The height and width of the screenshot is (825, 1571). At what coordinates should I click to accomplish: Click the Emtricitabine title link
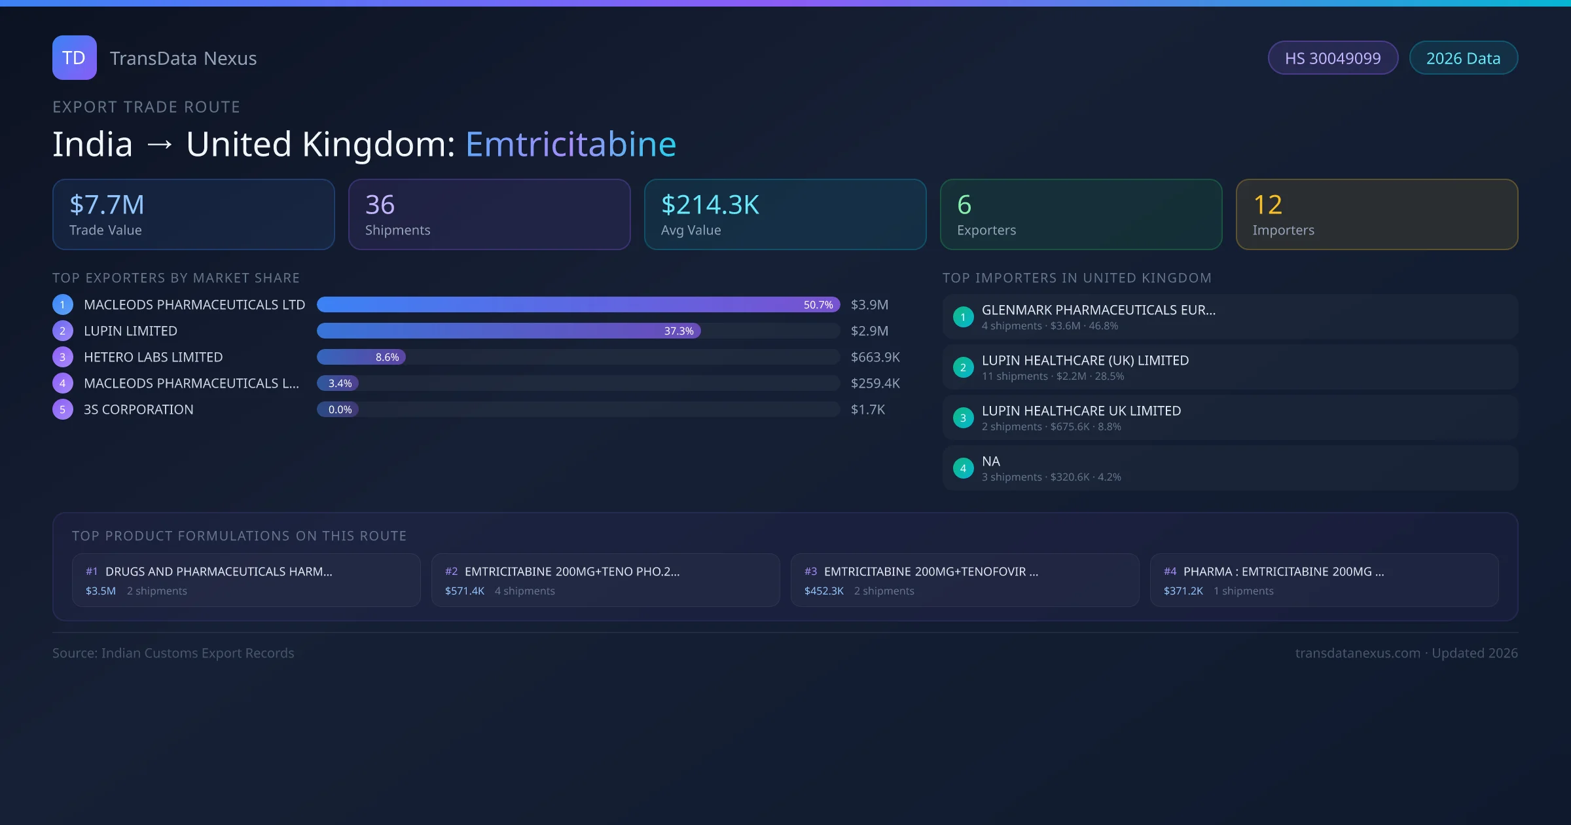point(570,144)
